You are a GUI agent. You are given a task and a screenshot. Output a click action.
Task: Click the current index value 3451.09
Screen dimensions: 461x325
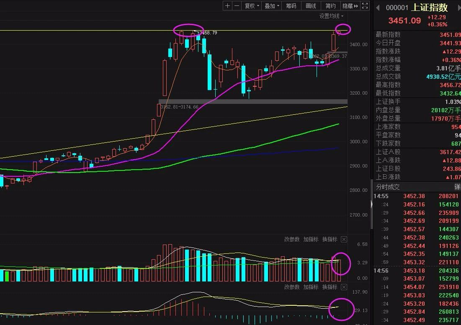point(404,21)
